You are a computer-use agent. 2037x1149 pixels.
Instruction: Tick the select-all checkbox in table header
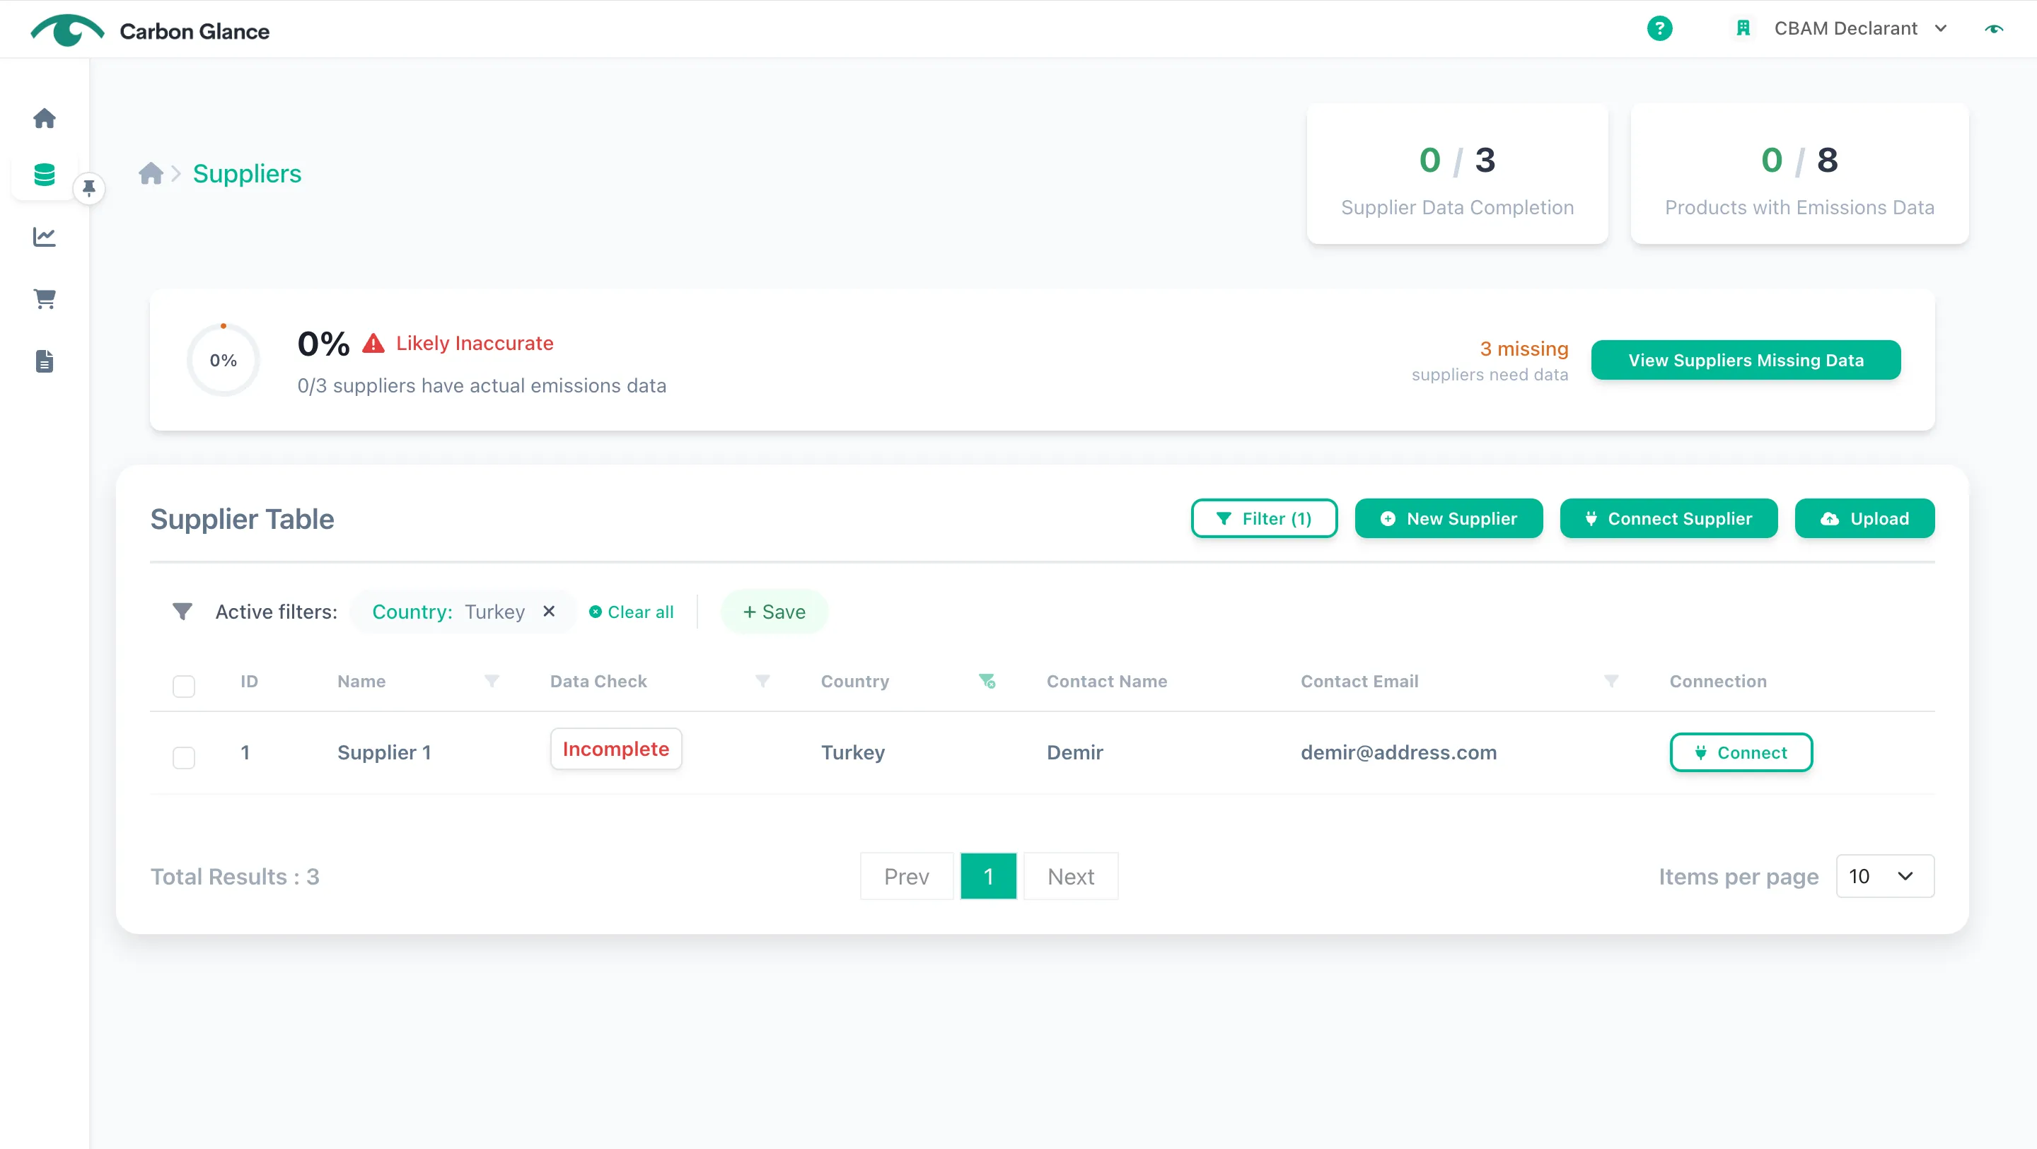coord(183,686)
